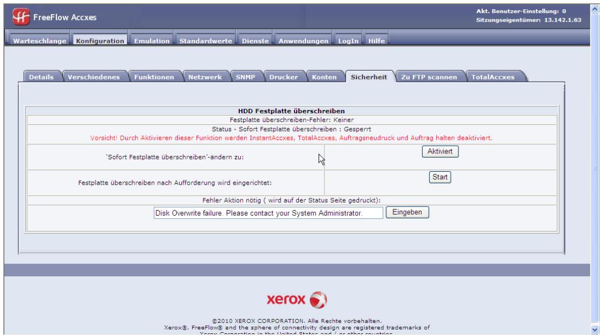
Task: Click the 'Sitzungseigentümer: 13.142.1.63' text
Action: pyautogui.click(x=528, y=20)
